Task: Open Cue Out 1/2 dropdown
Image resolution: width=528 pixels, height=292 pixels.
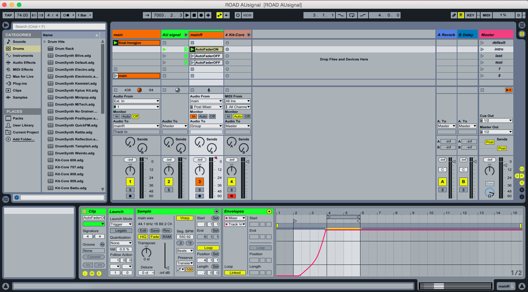Action: coord(496,120)
